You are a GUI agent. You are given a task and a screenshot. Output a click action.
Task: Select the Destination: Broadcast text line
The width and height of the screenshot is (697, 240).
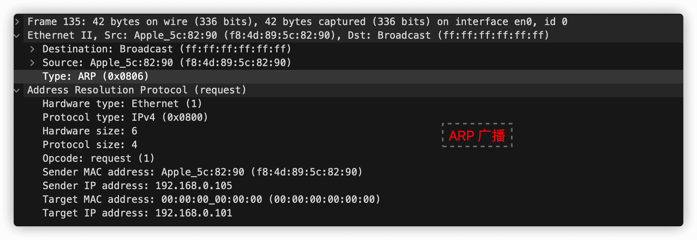pos(167,49)
